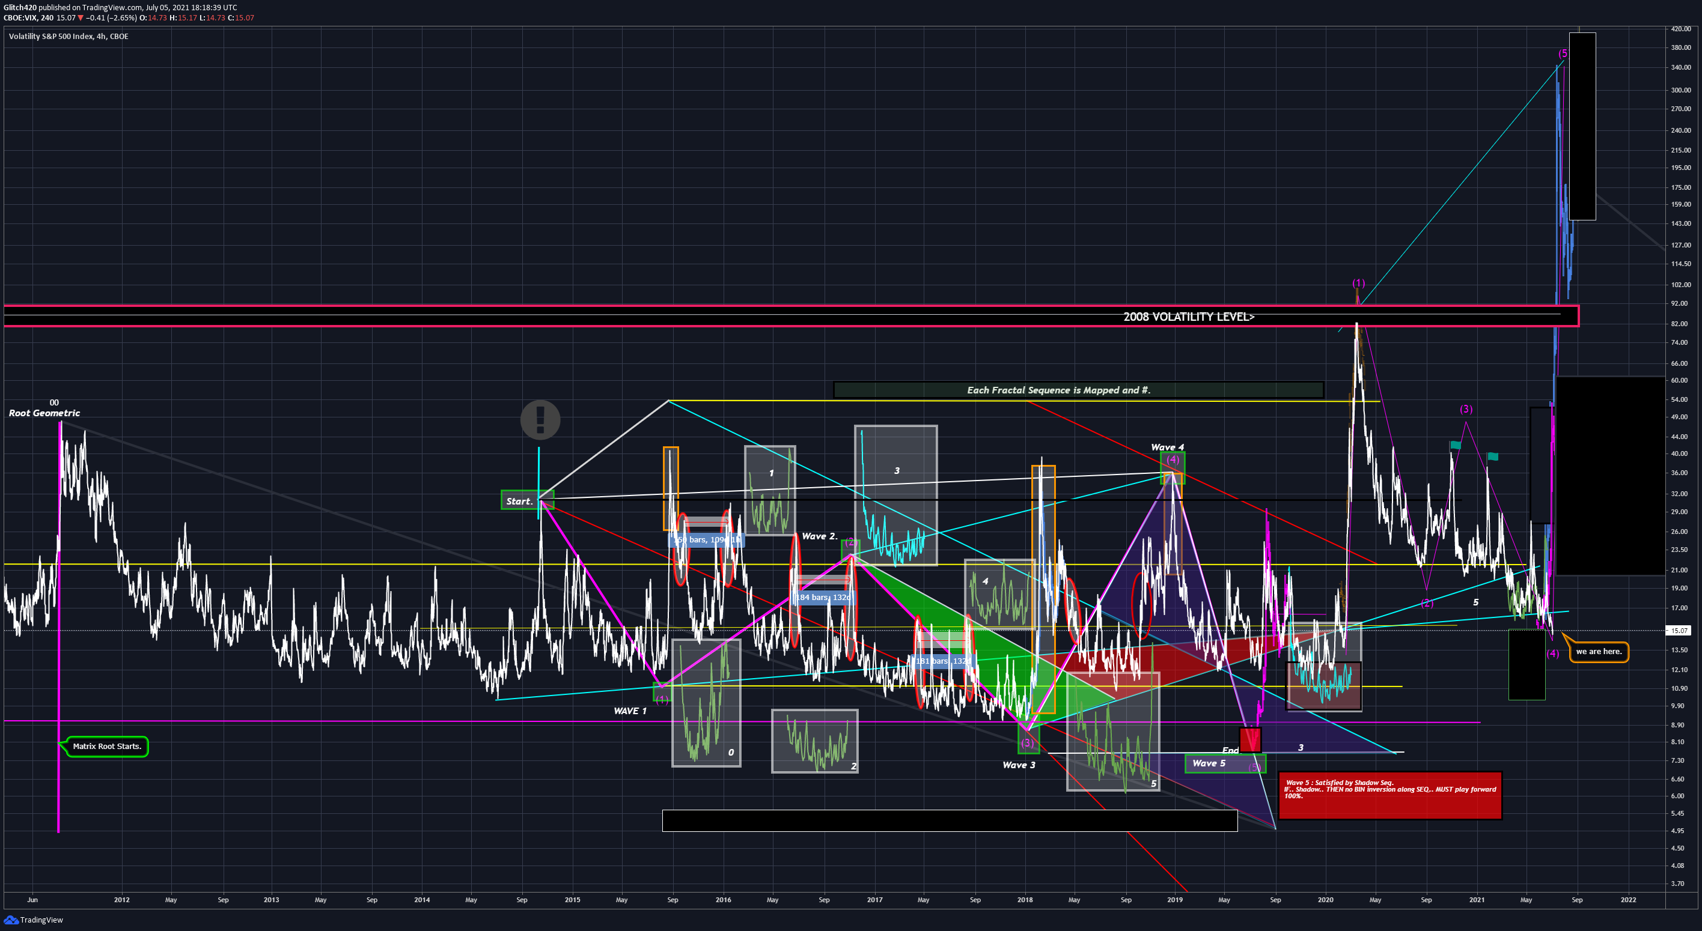Select the 'we are here.' callout
Viewport: 1702px width, 931px height.
(1599, 651)
